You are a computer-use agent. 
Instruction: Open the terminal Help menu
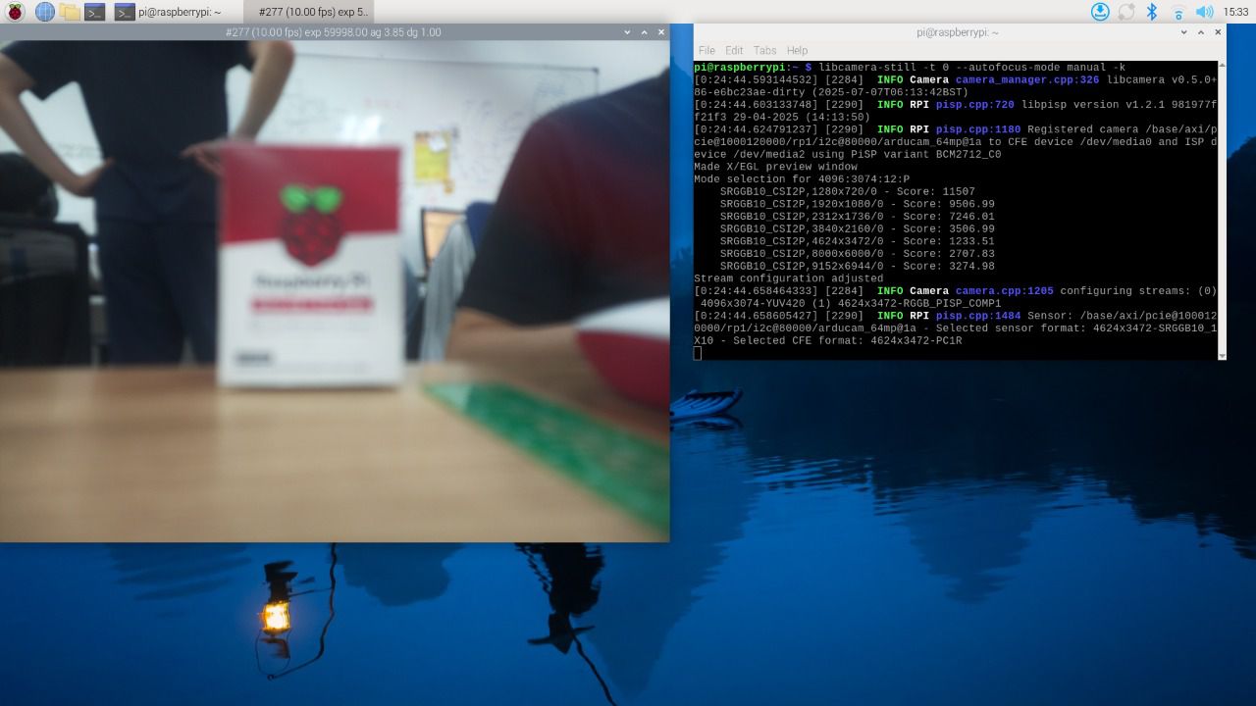pos(797,50)
